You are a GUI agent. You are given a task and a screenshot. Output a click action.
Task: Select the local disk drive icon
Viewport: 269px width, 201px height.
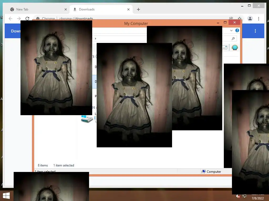point(87,119)
